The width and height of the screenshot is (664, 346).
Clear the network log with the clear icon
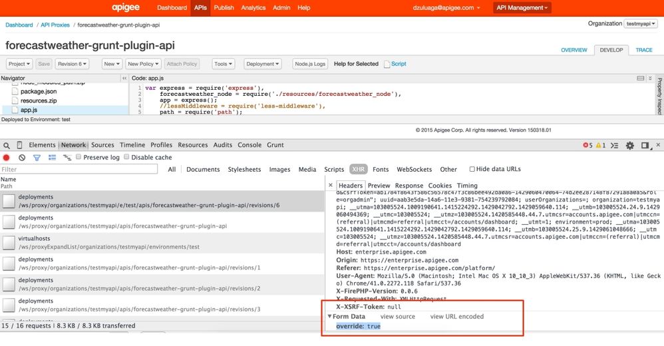[22, 158]
